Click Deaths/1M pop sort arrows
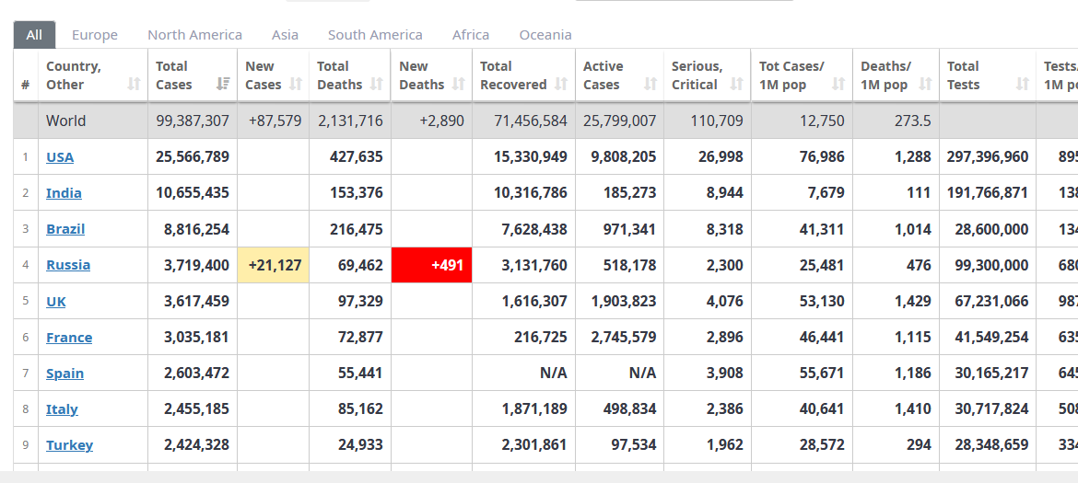This screenshot has width=1078, height=483. click(x=925, y=85)
